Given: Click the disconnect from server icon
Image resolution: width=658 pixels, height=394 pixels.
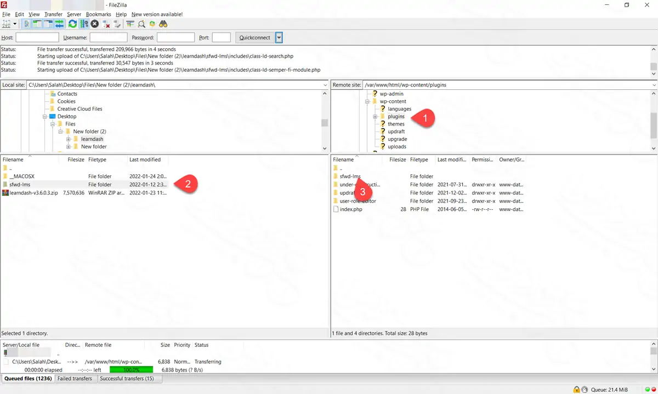Looking at the screenshot, I should coord(106,24).
